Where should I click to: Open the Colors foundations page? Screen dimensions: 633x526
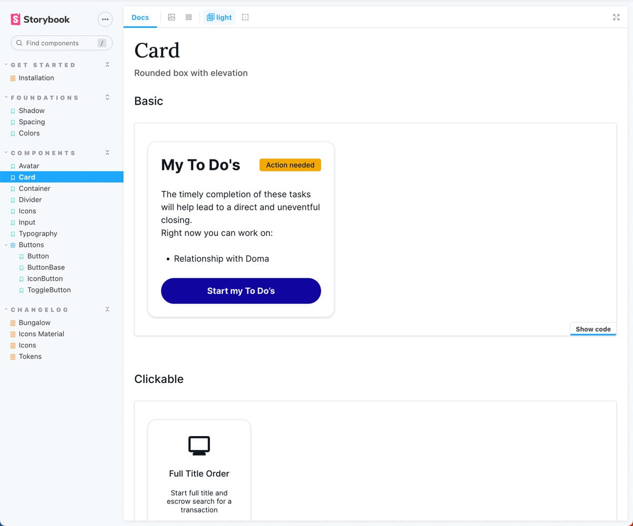(29, 133)
